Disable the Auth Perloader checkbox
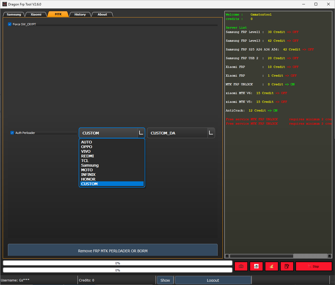The image size is (335, 285). [x=12, y=133]
